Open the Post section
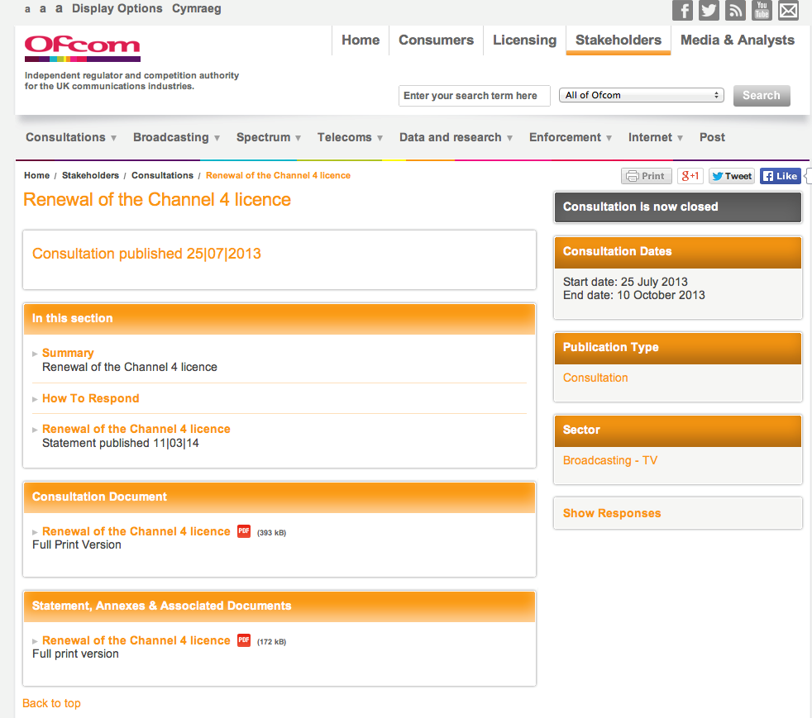This screenshot has width=812, height=718. (x=712, y=138)
